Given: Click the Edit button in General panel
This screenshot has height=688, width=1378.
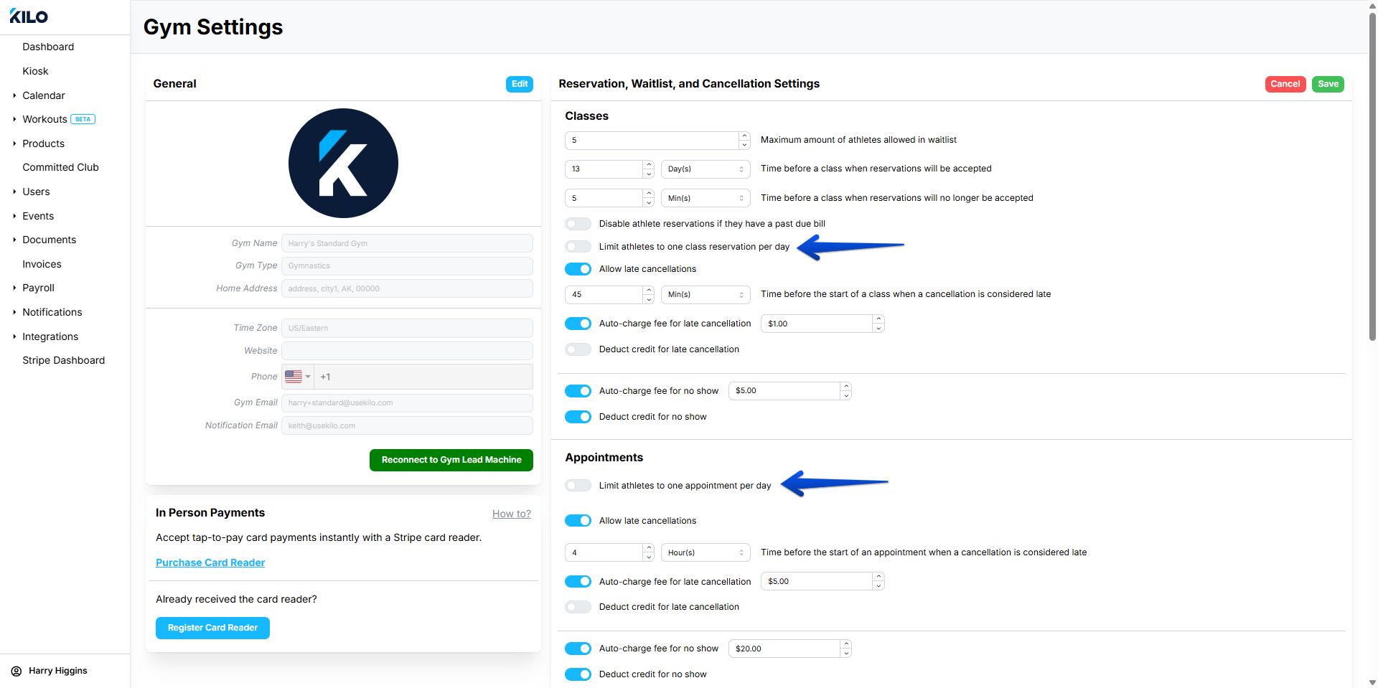Looking at the screenshot, I should tap(520, 84).
